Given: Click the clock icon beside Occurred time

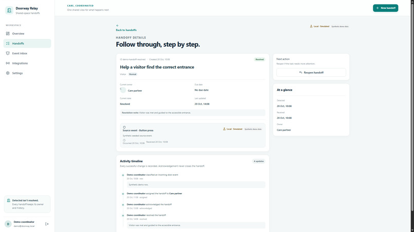Looking at the screenshot, I should (124, 140).
